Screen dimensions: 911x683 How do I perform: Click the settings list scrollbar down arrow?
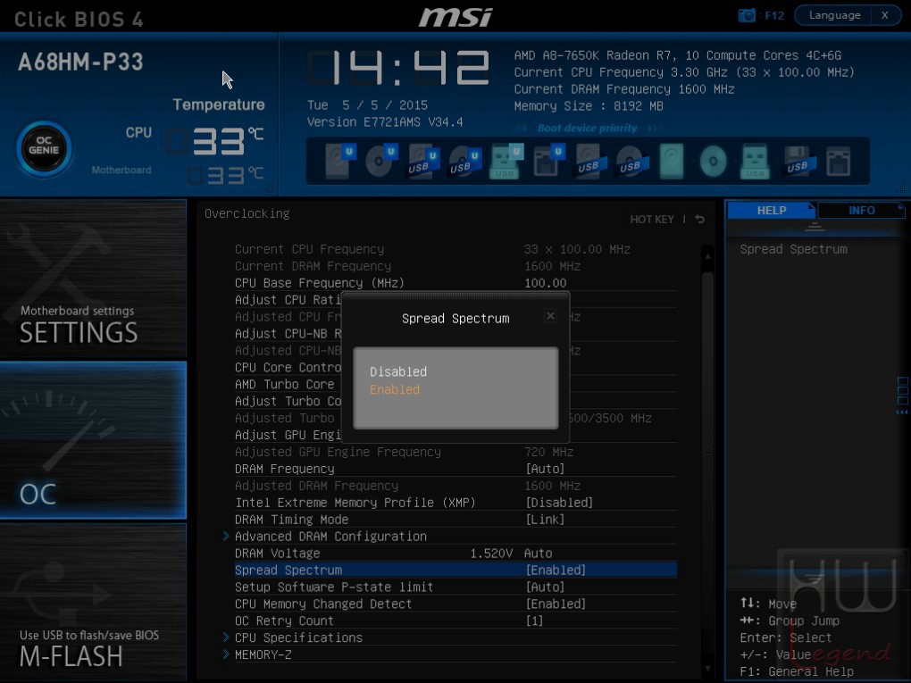pos(707,669)
